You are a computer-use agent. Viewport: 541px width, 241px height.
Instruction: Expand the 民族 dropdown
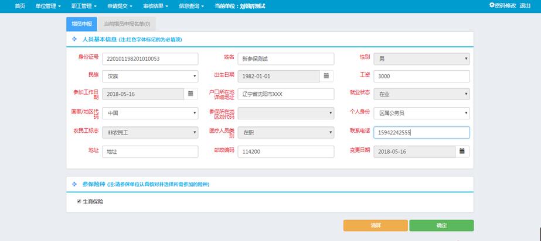tap(150, 76)
